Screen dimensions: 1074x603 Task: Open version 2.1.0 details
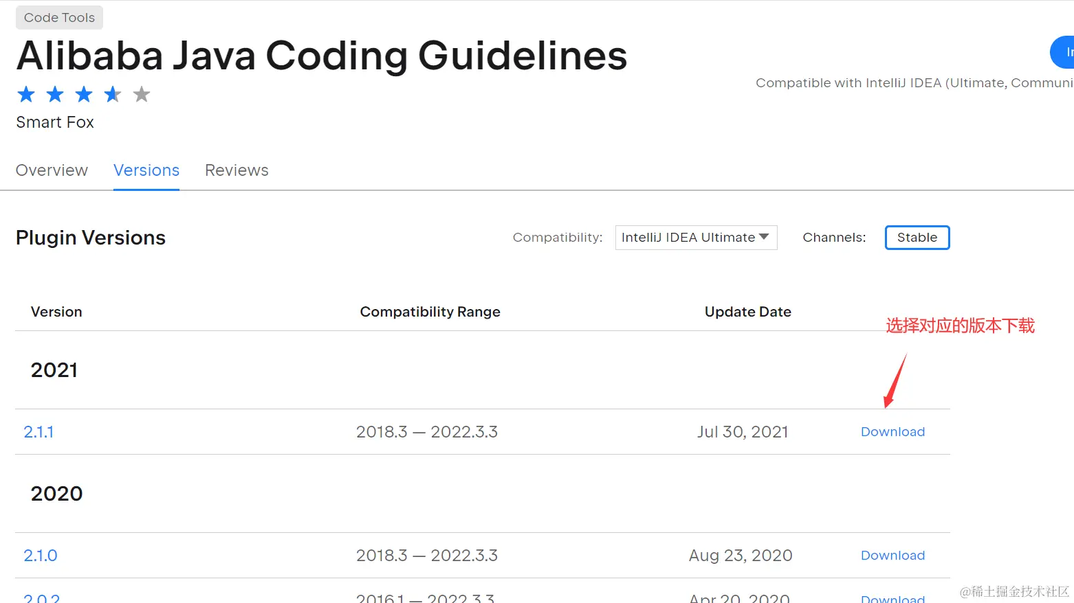click(41, 556)
